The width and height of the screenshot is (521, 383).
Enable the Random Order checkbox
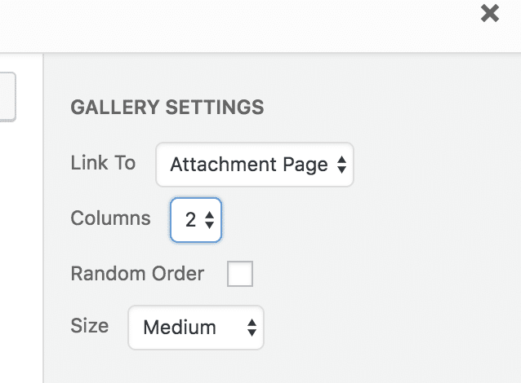240,274
